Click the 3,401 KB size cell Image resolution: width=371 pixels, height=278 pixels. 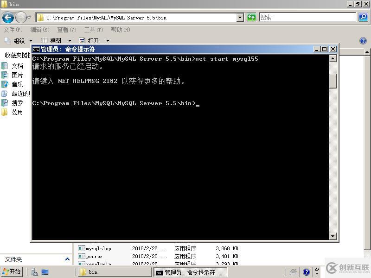(x=227, y=256)
